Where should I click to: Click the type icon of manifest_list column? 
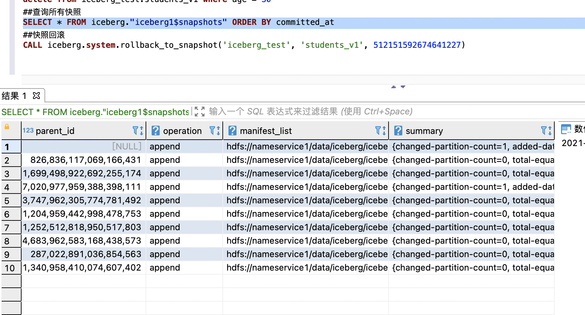point(232,131)
